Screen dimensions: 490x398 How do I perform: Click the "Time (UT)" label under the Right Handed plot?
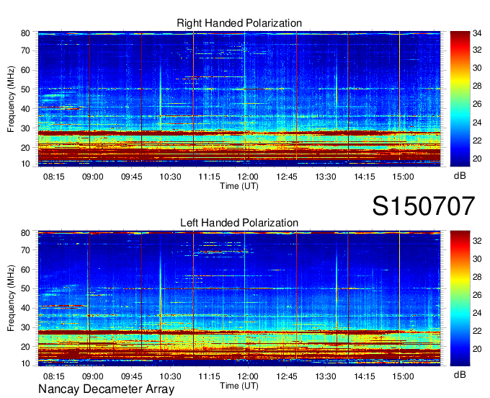click(x=239, y=186)
